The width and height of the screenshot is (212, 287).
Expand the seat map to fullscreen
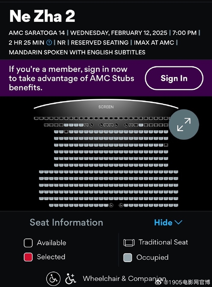tap(184, 124)
